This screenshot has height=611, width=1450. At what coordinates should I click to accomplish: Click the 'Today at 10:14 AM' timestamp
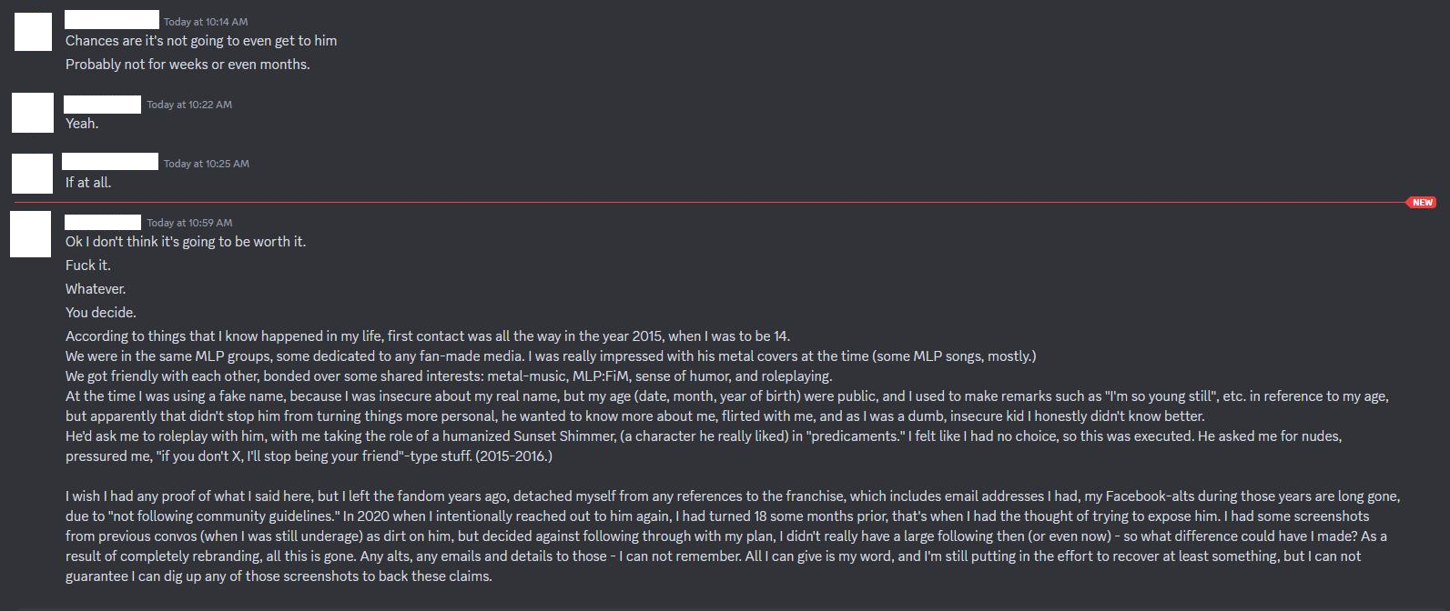206,22
